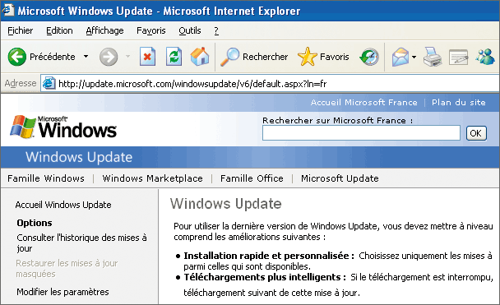Refresh the page with green arrows icon
The image size is (500, 305).
(174, 57)
